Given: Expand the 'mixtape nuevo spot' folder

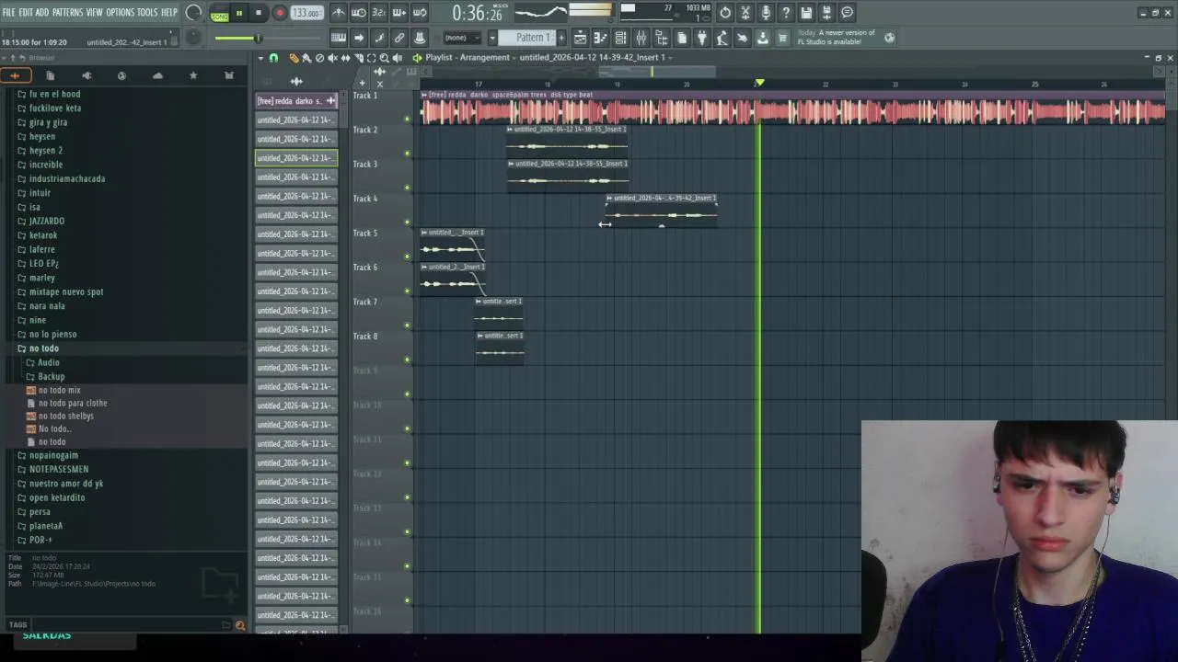Looking at the screenshot, I should click(66, 291).
